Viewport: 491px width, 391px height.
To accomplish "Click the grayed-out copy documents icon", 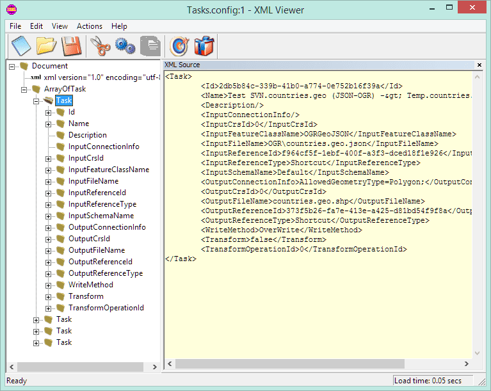I will (150, 46).
